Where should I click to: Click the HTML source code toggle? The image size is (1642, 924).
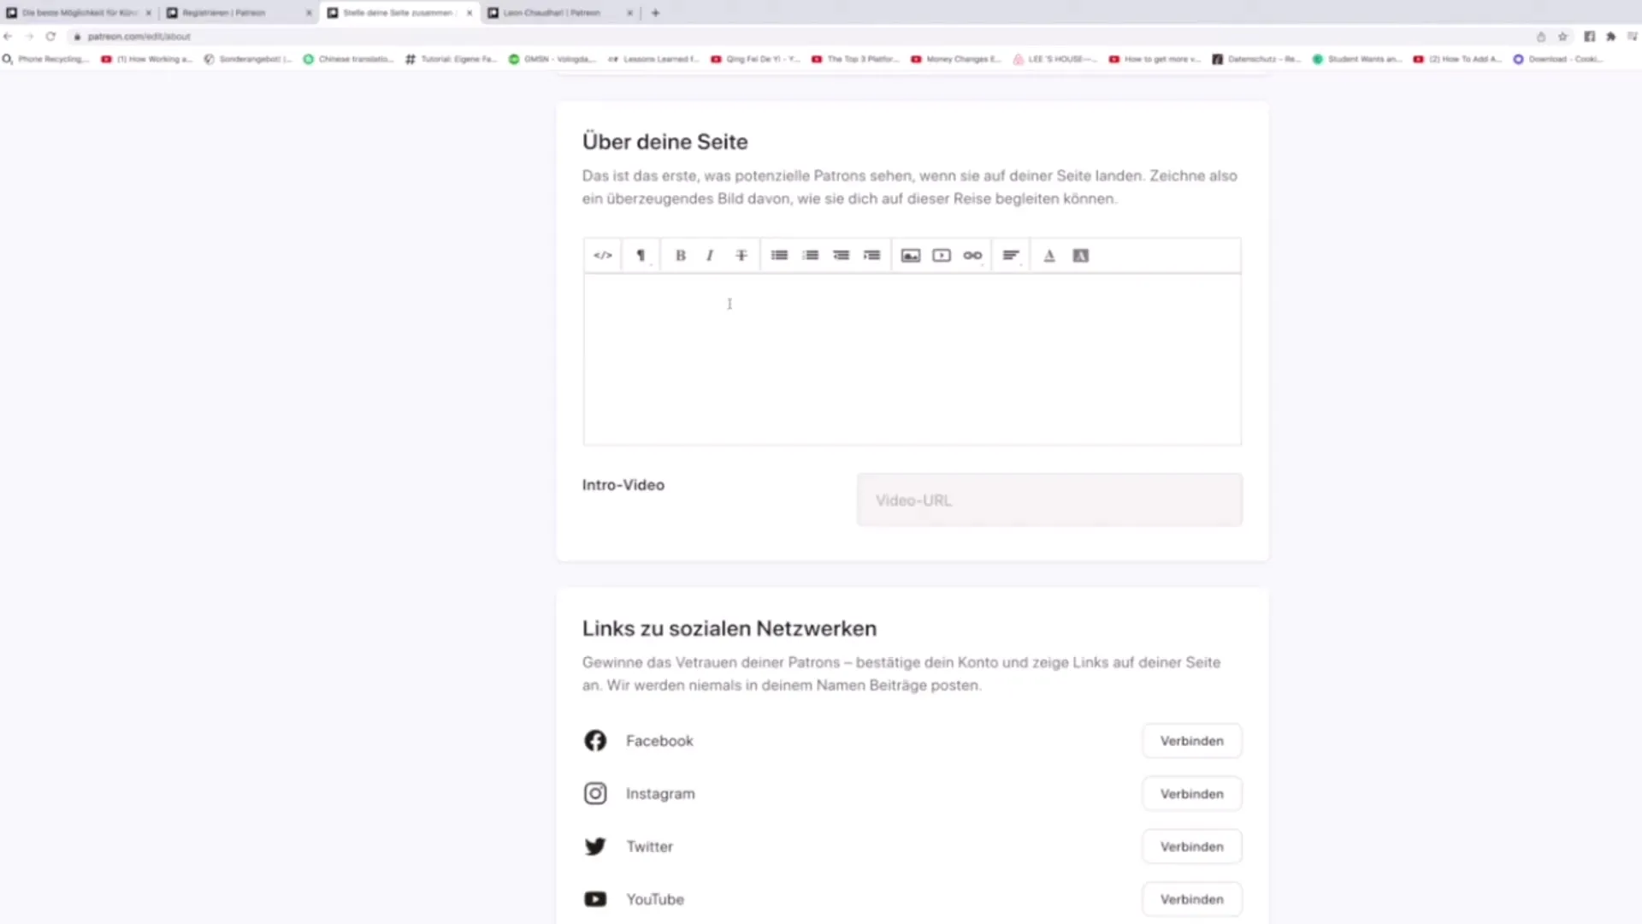pos(602,255)
